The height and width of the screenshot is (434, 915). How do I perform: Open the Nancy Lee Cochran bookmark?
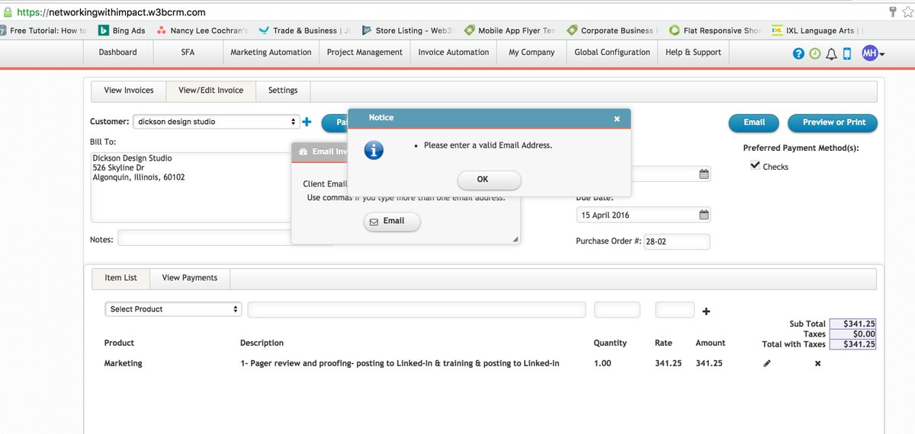[x=202, y=30]
